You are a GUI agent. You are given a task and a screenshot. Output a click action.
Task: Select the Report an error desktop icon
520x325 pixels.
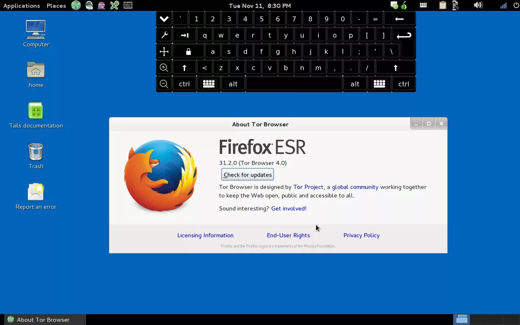(x=36, y=197)
